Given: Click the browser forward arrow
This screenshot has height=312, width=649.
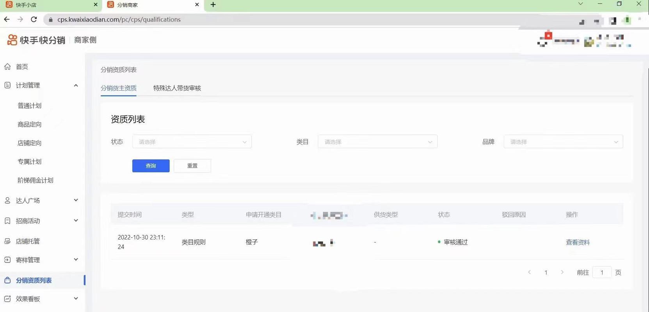Looking at the screenshot, I should pyautogui.click(x=20, y=19).
